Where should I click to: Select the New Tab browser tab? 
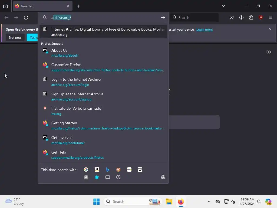(42, 6)
